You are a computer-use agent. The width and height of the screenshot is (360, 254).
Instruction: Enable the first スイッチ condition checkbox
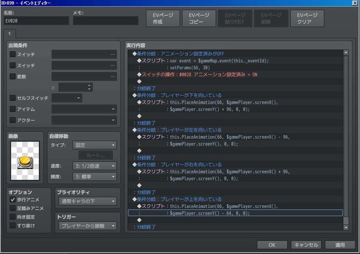coord(12,55)
